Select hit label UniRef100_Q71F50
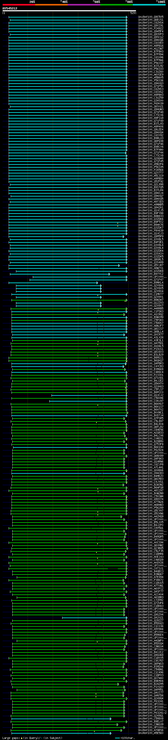Screen dimensions: 168x740 (x=151, y=86)
